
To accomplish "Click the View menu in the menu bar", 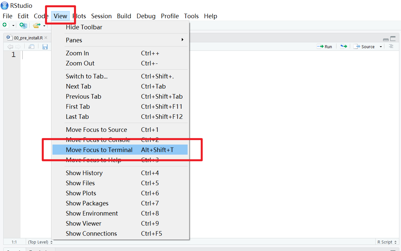I will 61,16.
